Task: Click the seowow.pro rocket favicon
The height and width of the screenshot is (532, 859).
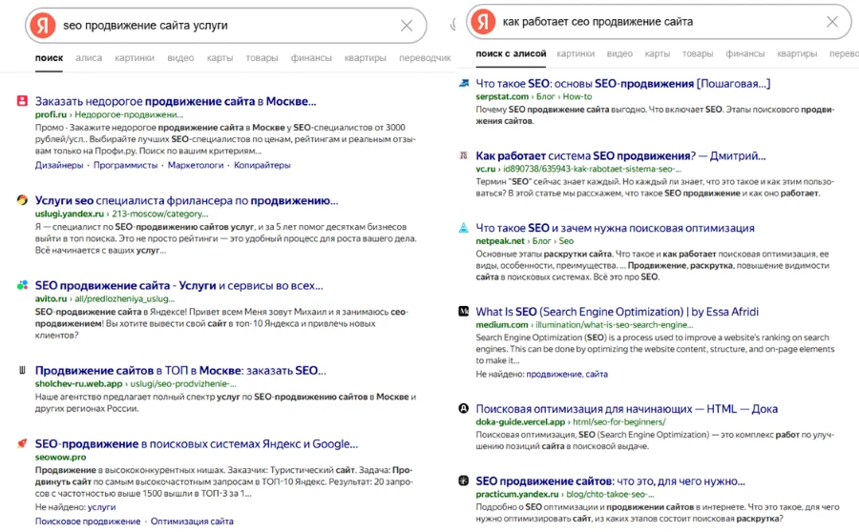Action: (22, 443)
